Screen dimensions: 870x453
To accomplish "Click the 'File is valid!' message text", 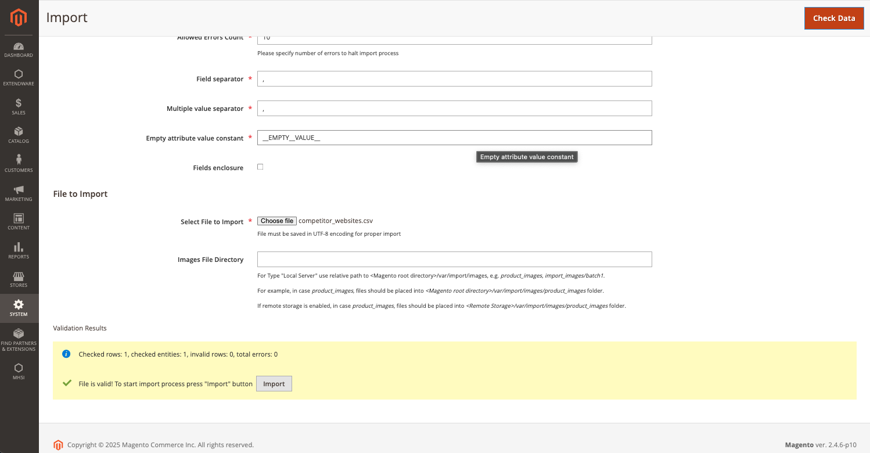I will click(166, 384).
